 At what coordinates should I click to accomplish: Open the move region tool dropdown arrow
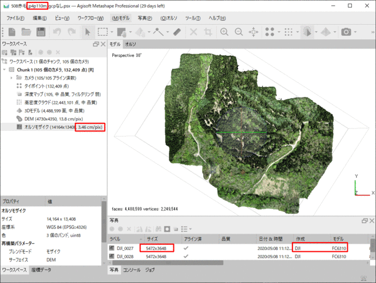pyautogui.click(x=130, y=32)
